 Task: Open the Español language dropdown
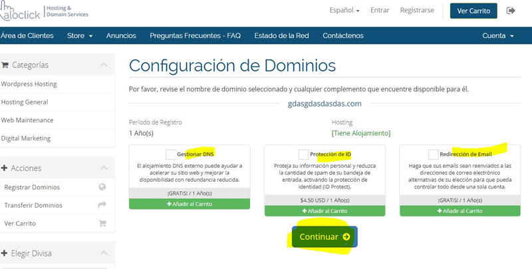[344, 11]
